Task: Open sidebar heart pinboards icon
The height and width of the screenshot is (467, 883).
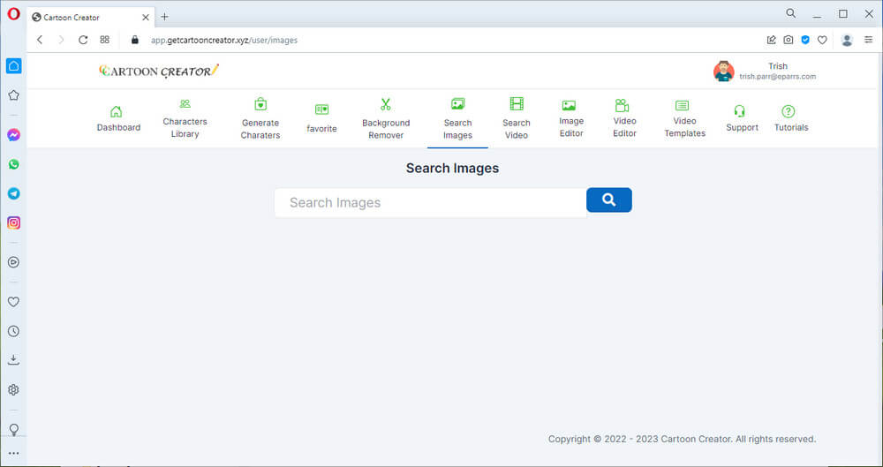Action: tap(13, 302)
